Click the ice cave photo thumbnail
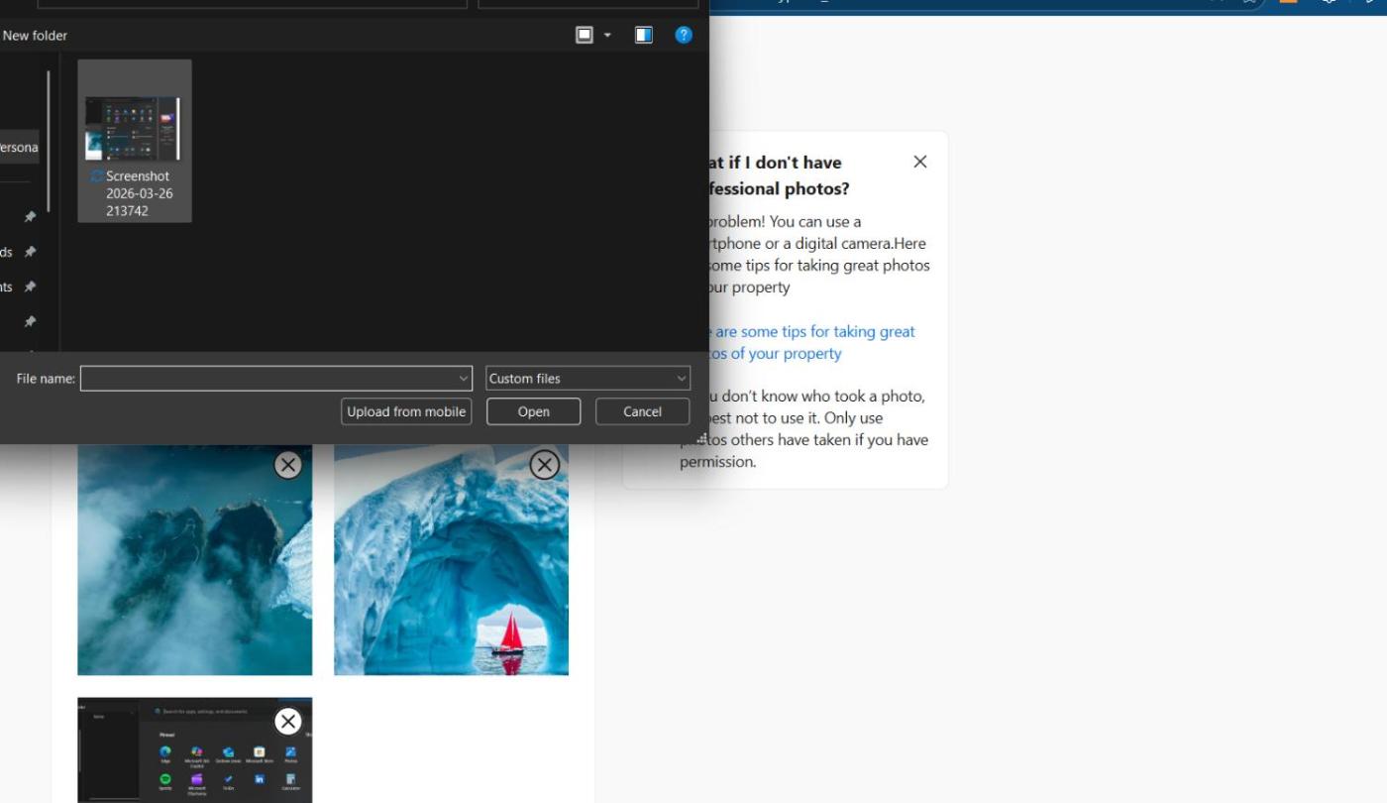This screenshot has height=803, width=1387. tap(451, 575)
